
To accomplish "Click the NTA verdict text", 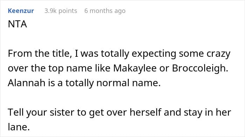I will coord(17,24).
